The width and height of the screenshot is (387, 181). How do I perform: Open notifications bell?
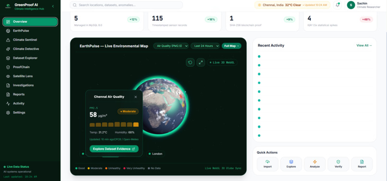(x=338, y=5)
